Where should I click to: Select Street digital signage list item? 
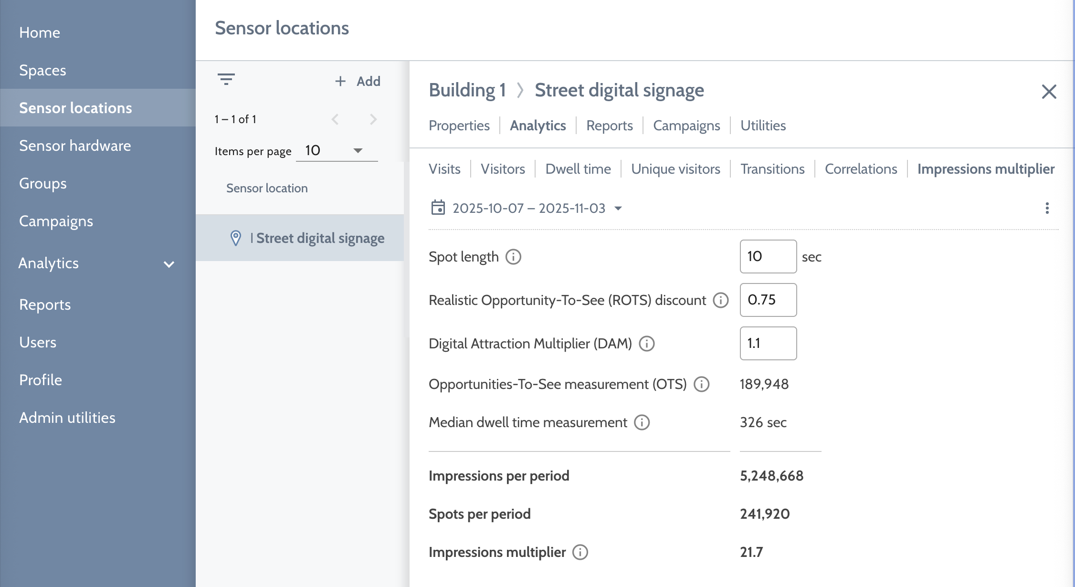(320, 238)
